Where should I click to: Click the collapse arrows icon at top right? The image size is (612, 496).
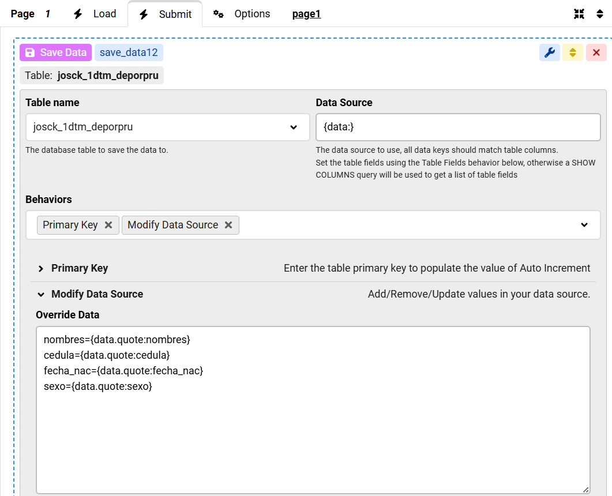(579, 14)
